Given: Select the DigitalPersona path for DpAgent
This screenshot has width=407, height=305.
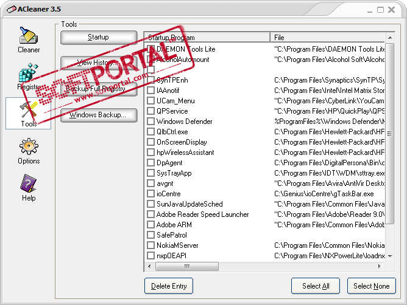Looking at the screenshot, I should 330,163.
